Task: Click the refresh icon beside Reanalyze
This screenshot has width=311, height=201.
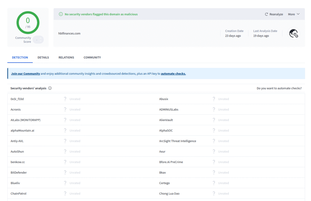Action: click(x=266, y=14)
